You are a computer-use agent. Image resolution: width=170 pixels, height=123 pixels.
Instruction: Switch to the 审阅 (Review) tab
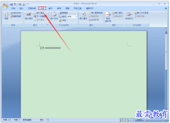[59, 8]
